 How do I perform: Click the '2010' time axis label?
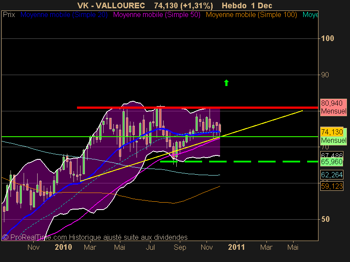tap(63, 247)
